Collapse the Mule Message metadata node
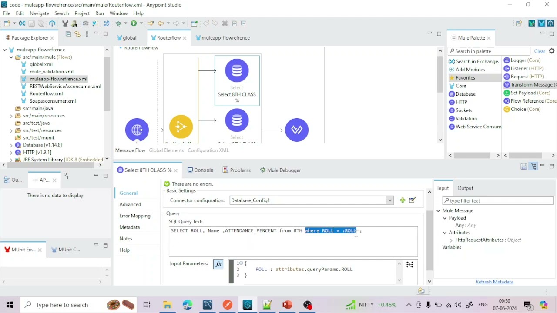This screenshot has width=557, height=313. click(x=438, y=211)
